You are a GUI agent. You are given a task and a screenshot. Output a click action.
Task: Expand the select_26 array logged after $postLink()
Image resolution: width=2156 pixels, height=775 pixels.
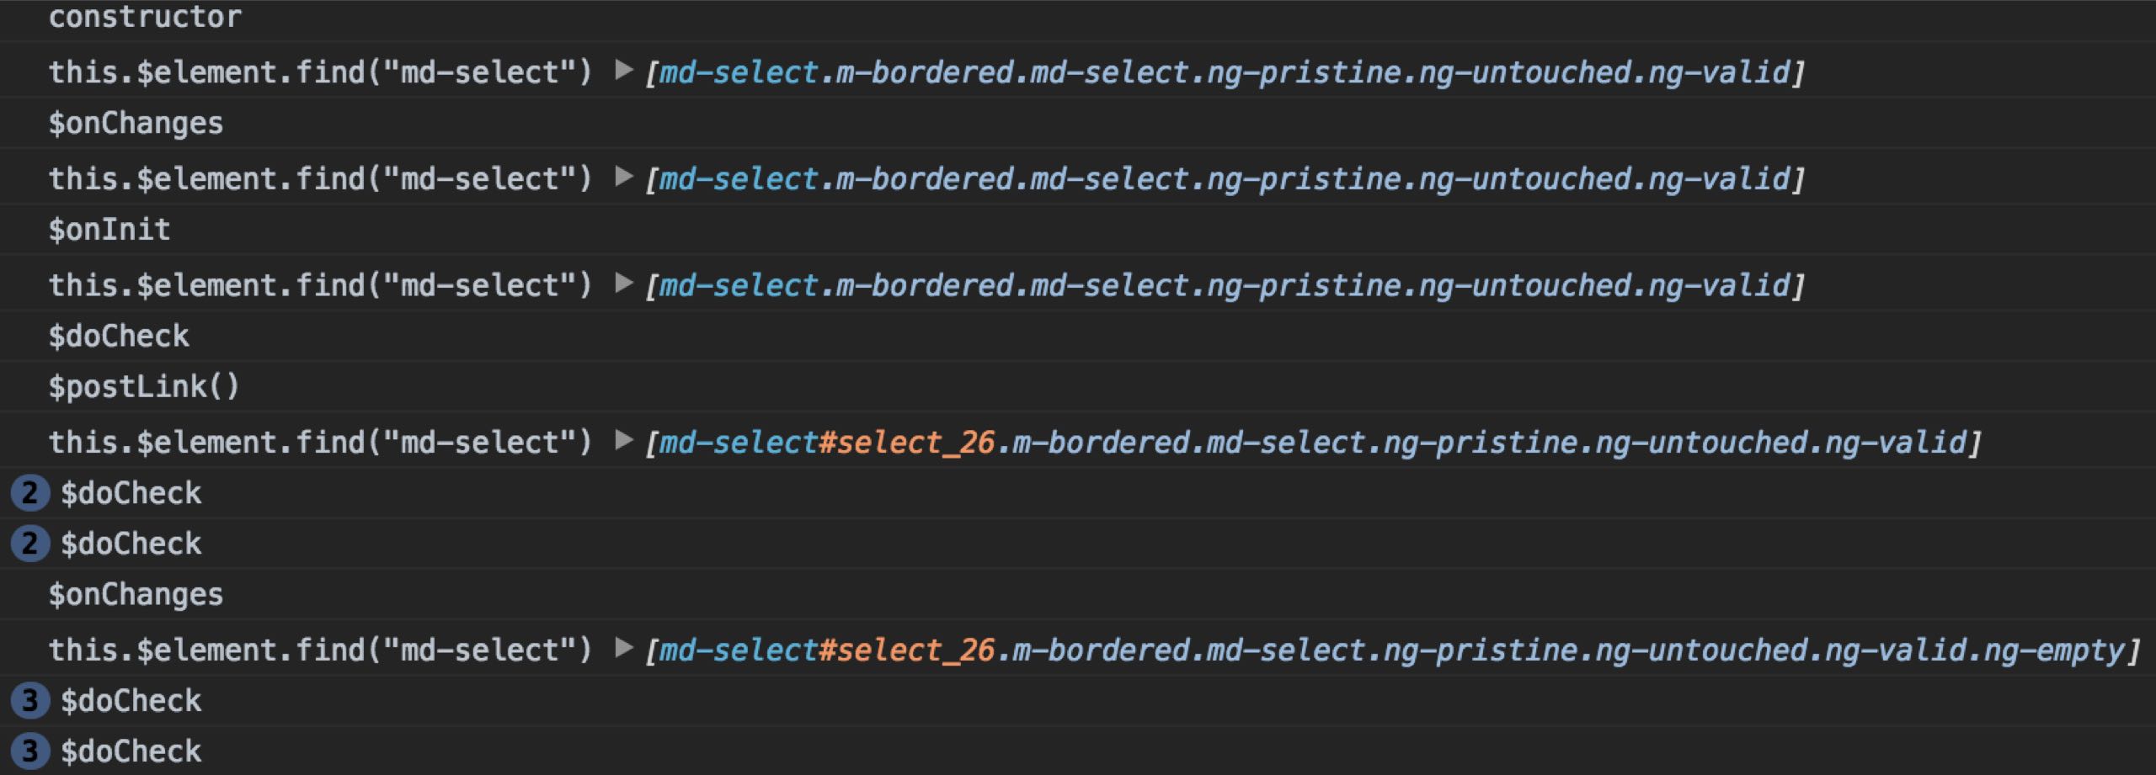point(623,440)
